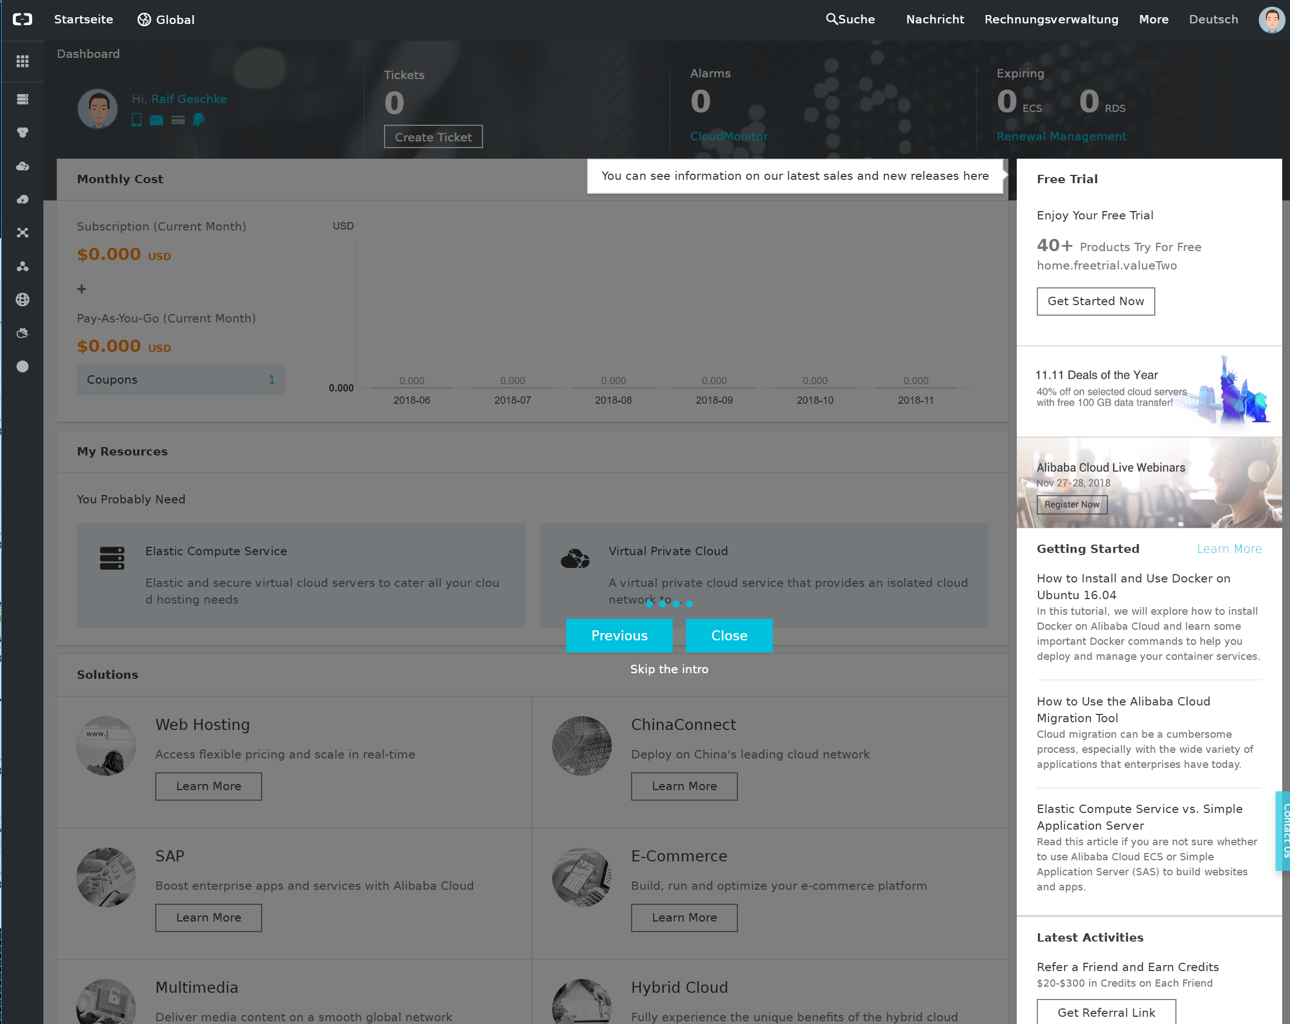Click Suche in the top bar
Image resolution: width=1290 pixels, height=1024 pixels.
(850, 19)
